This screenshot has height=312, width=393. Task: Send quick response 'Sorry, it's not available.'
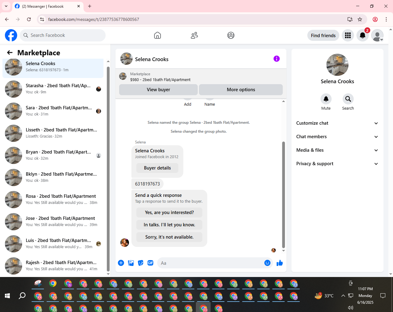pyautogui.click(x=169, y=237)
